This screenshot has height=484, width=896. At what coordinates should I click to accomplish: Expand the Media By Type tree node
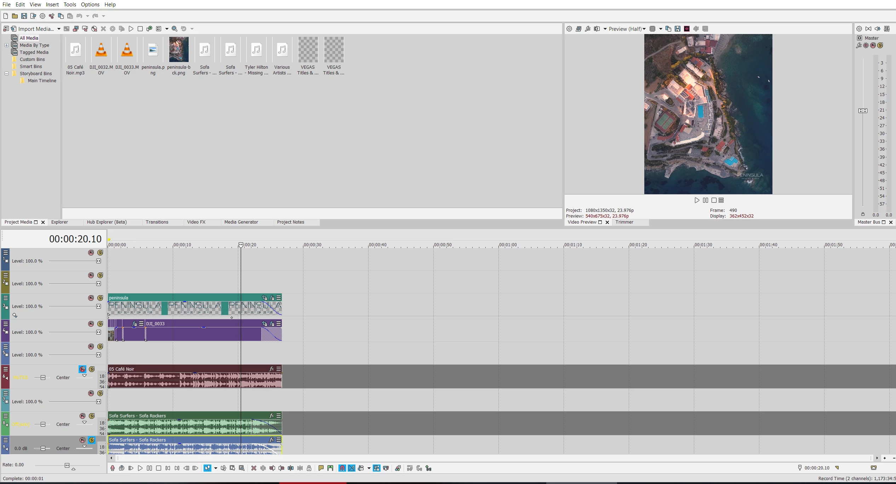[6, 45]
